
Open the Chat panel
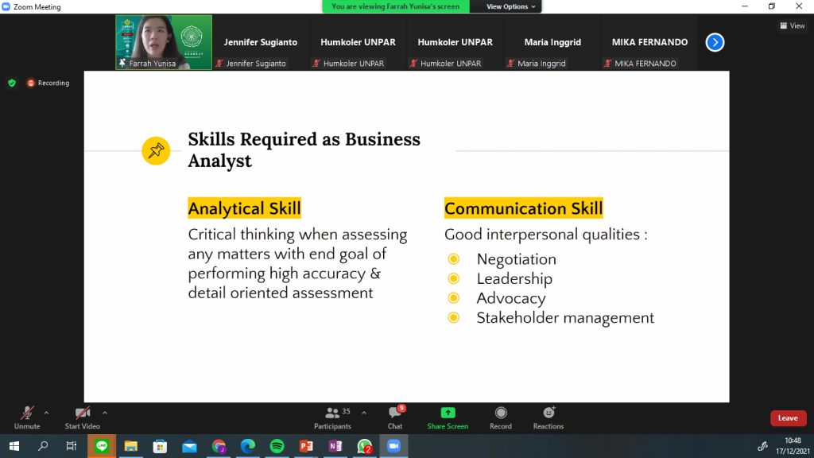pyautogui.click(x=394, y=417)
